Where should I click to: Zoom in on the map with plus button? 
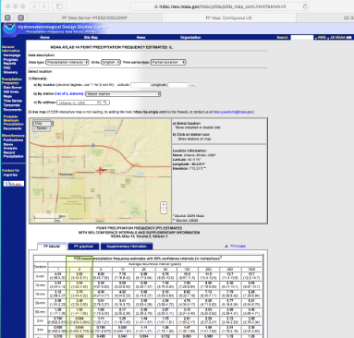[164, 205]
